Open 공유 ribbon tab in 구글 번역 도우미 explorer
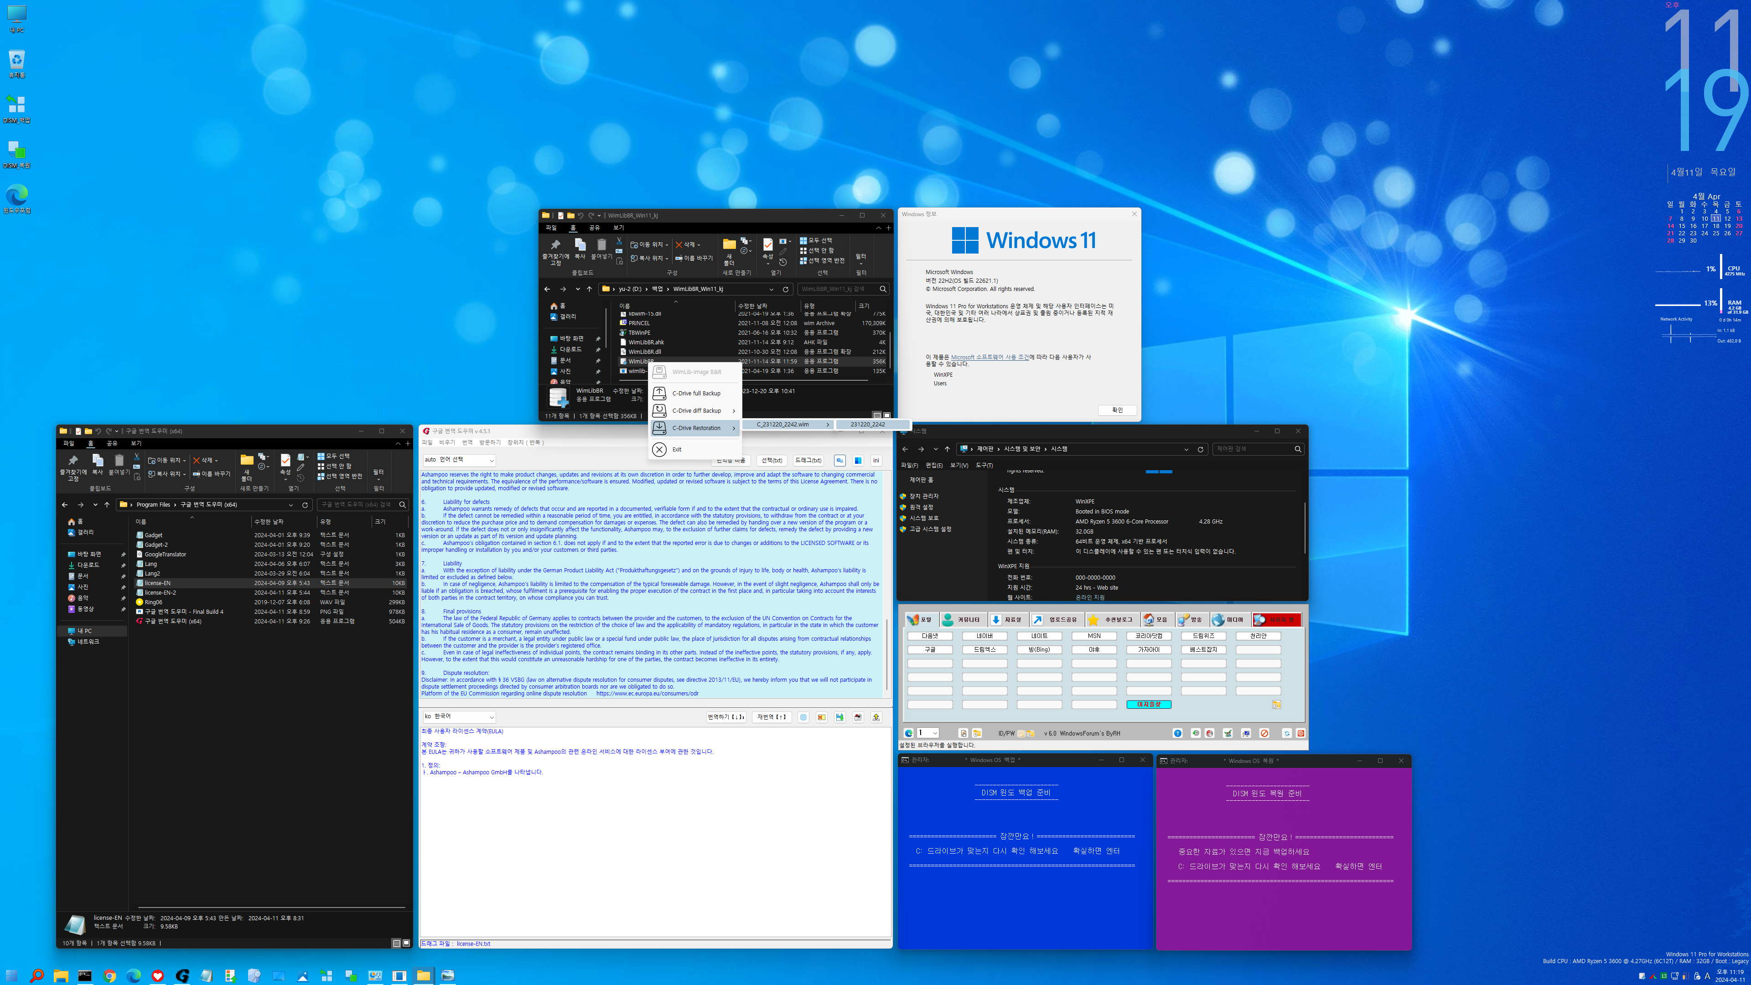 [x=112, y=443]
